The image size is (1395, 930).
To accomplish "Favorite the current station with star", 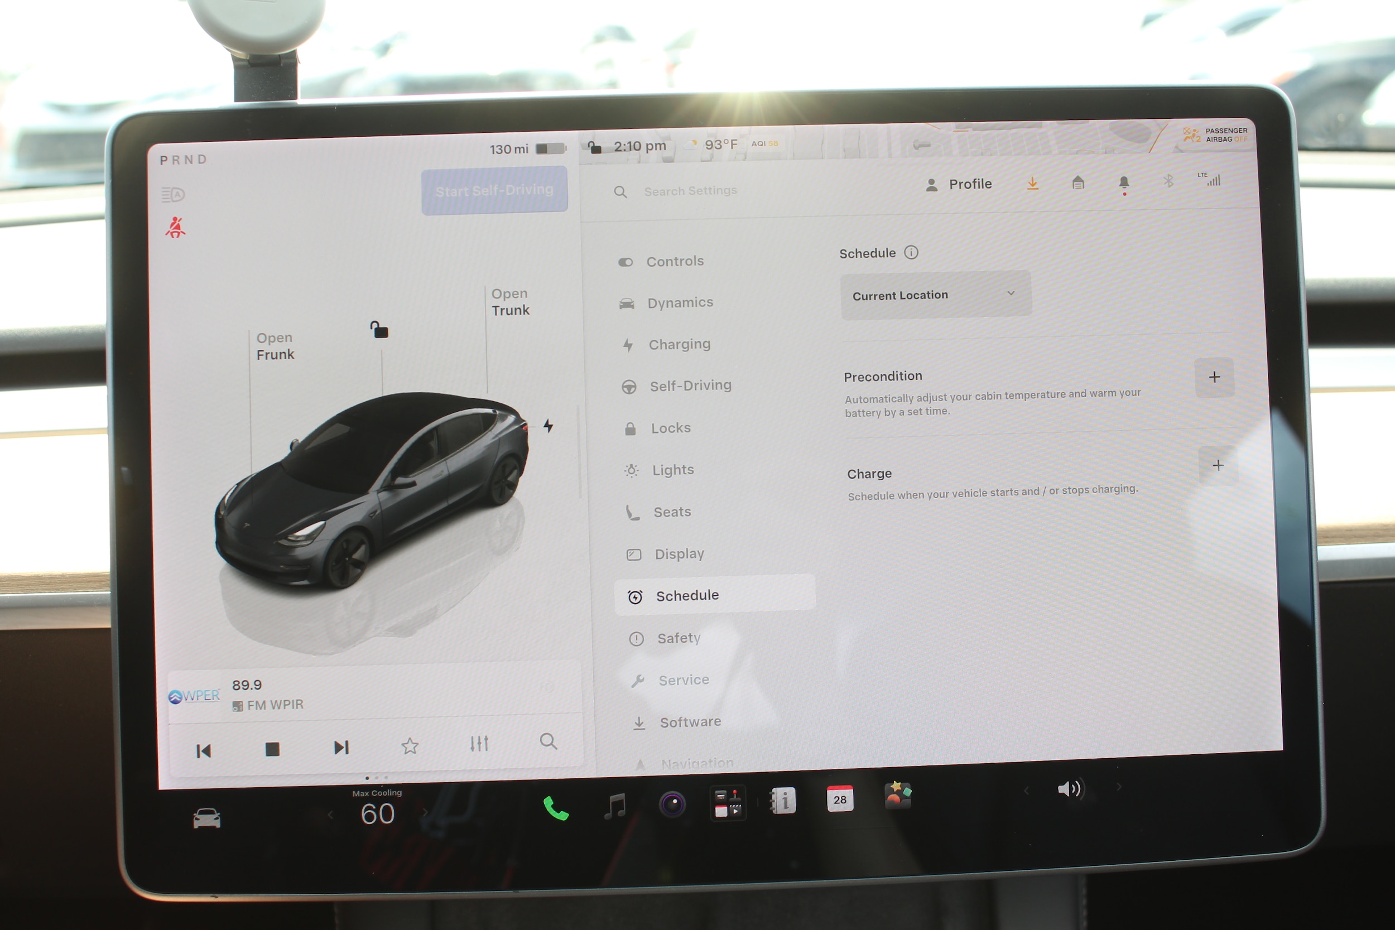I will pos(410,745).
